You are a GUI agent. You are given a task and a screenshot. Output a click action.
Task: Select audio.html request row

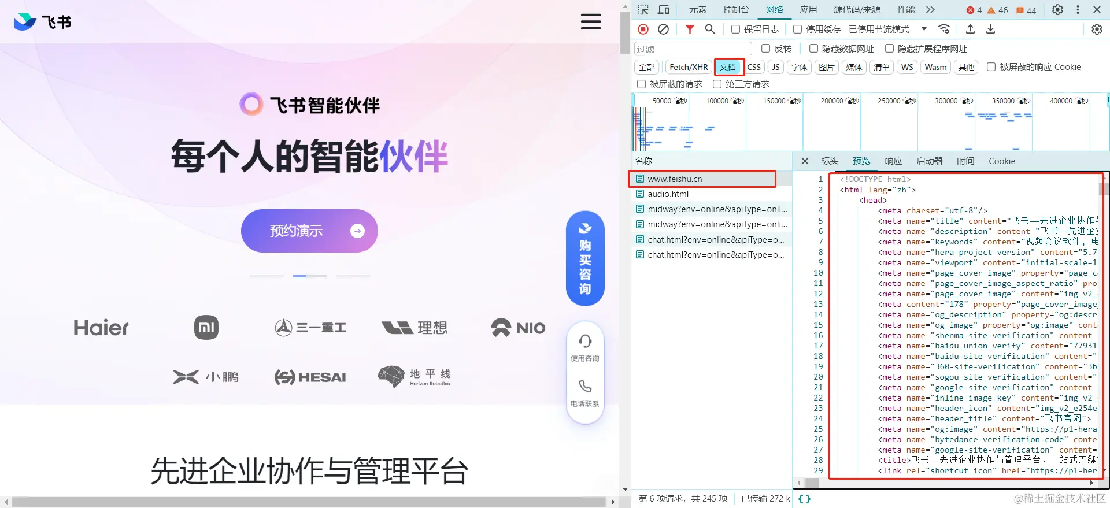tap(711, 194)
